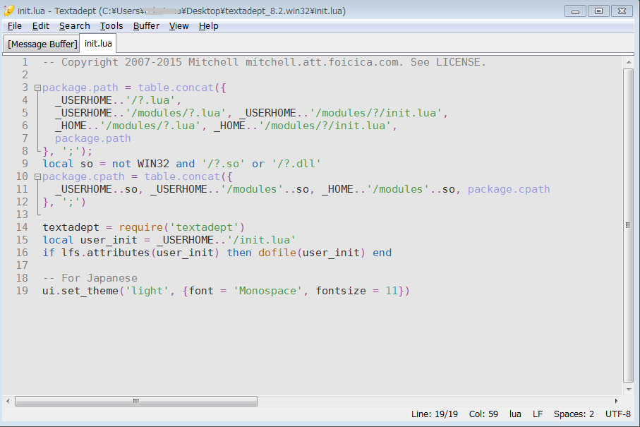Viewport: 640px width, 427px height.
Task: Click the 'lua' lexer status entry
Action: [x=515, y=414]
